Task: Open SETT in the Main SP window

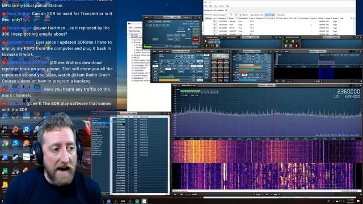Action: coord(175,86)
